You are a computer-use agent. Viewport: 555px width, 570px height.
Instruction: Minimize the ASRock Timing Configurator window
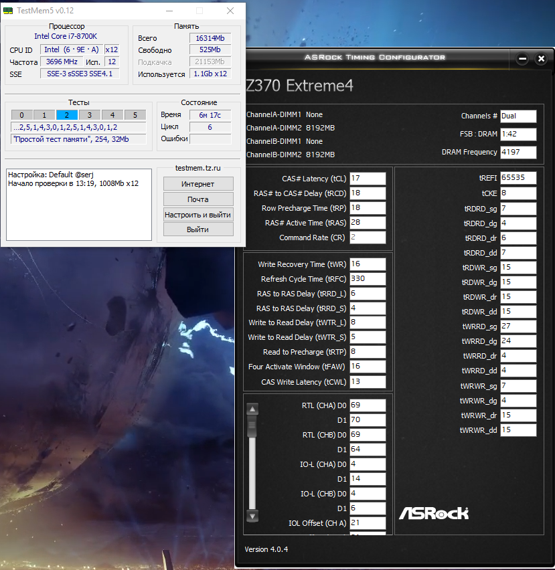tap(522, 58)
